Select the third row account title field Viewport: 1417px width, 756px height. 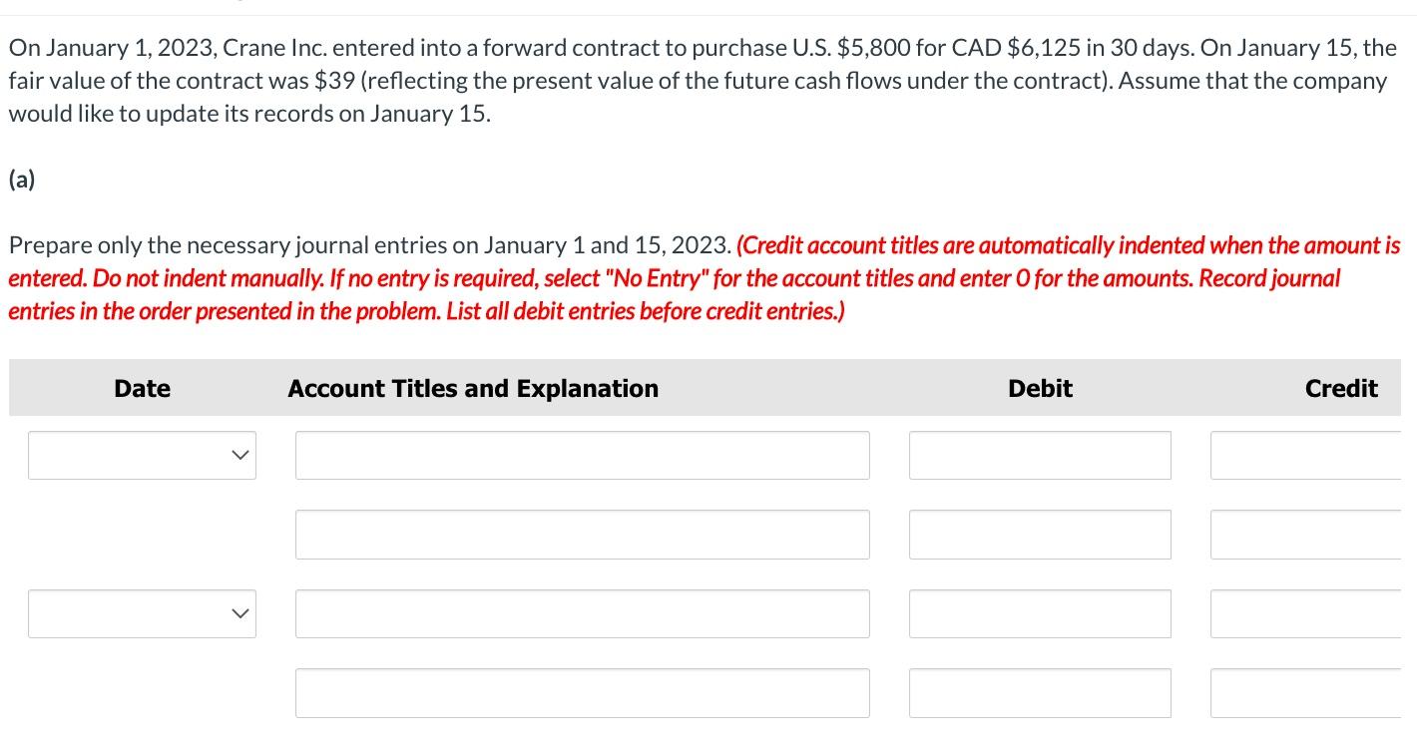583,613
